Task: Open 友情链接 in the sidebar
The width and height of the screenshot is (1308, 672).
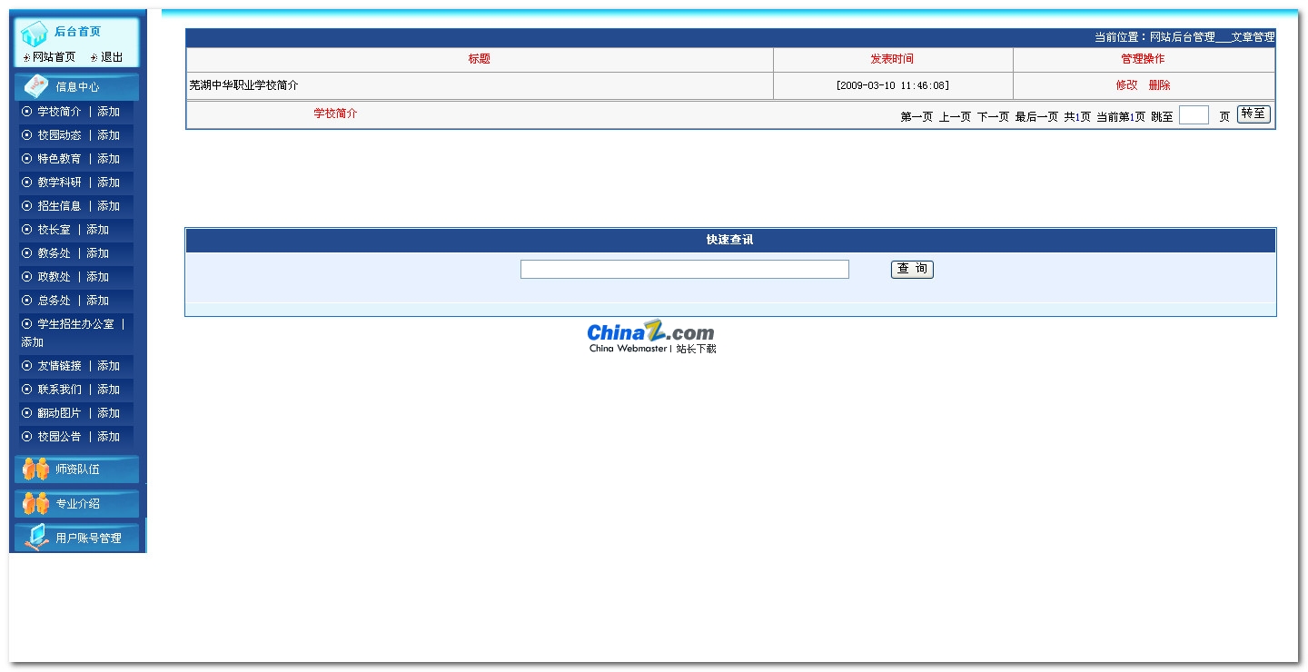Action: click(59, 366)
